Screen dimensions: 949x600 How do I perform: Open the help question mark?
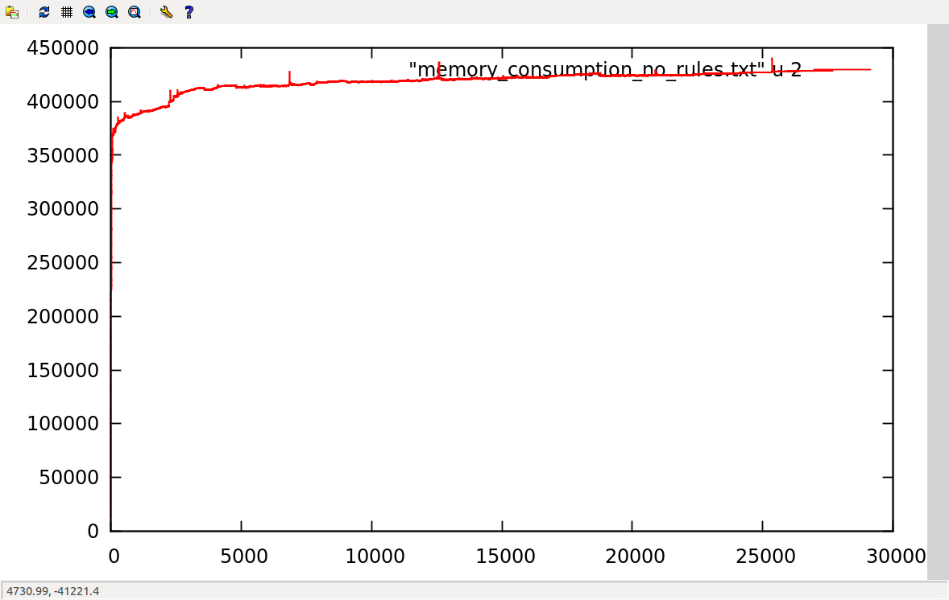pos(189,12)
